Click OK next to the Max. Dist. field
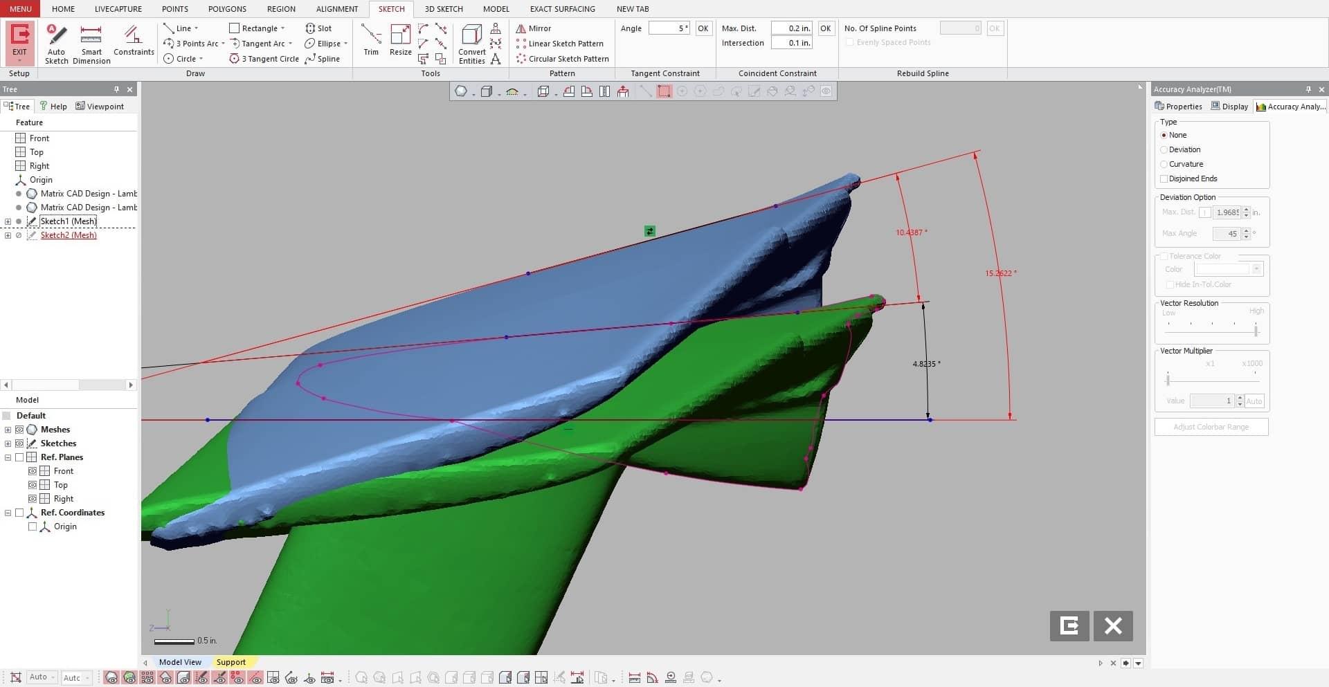 825,28
